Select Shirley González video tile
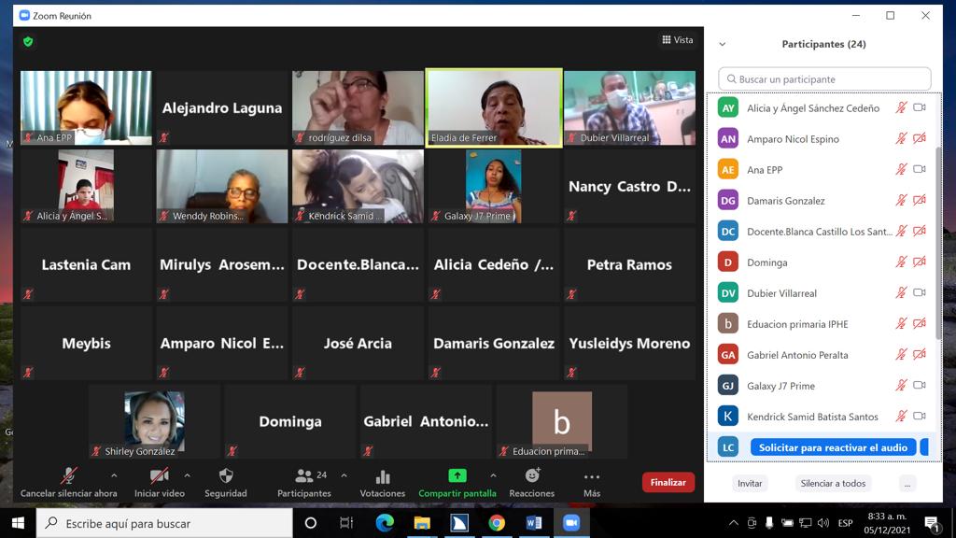This screenshot has height=538, width=956. (x=154, y=421)
